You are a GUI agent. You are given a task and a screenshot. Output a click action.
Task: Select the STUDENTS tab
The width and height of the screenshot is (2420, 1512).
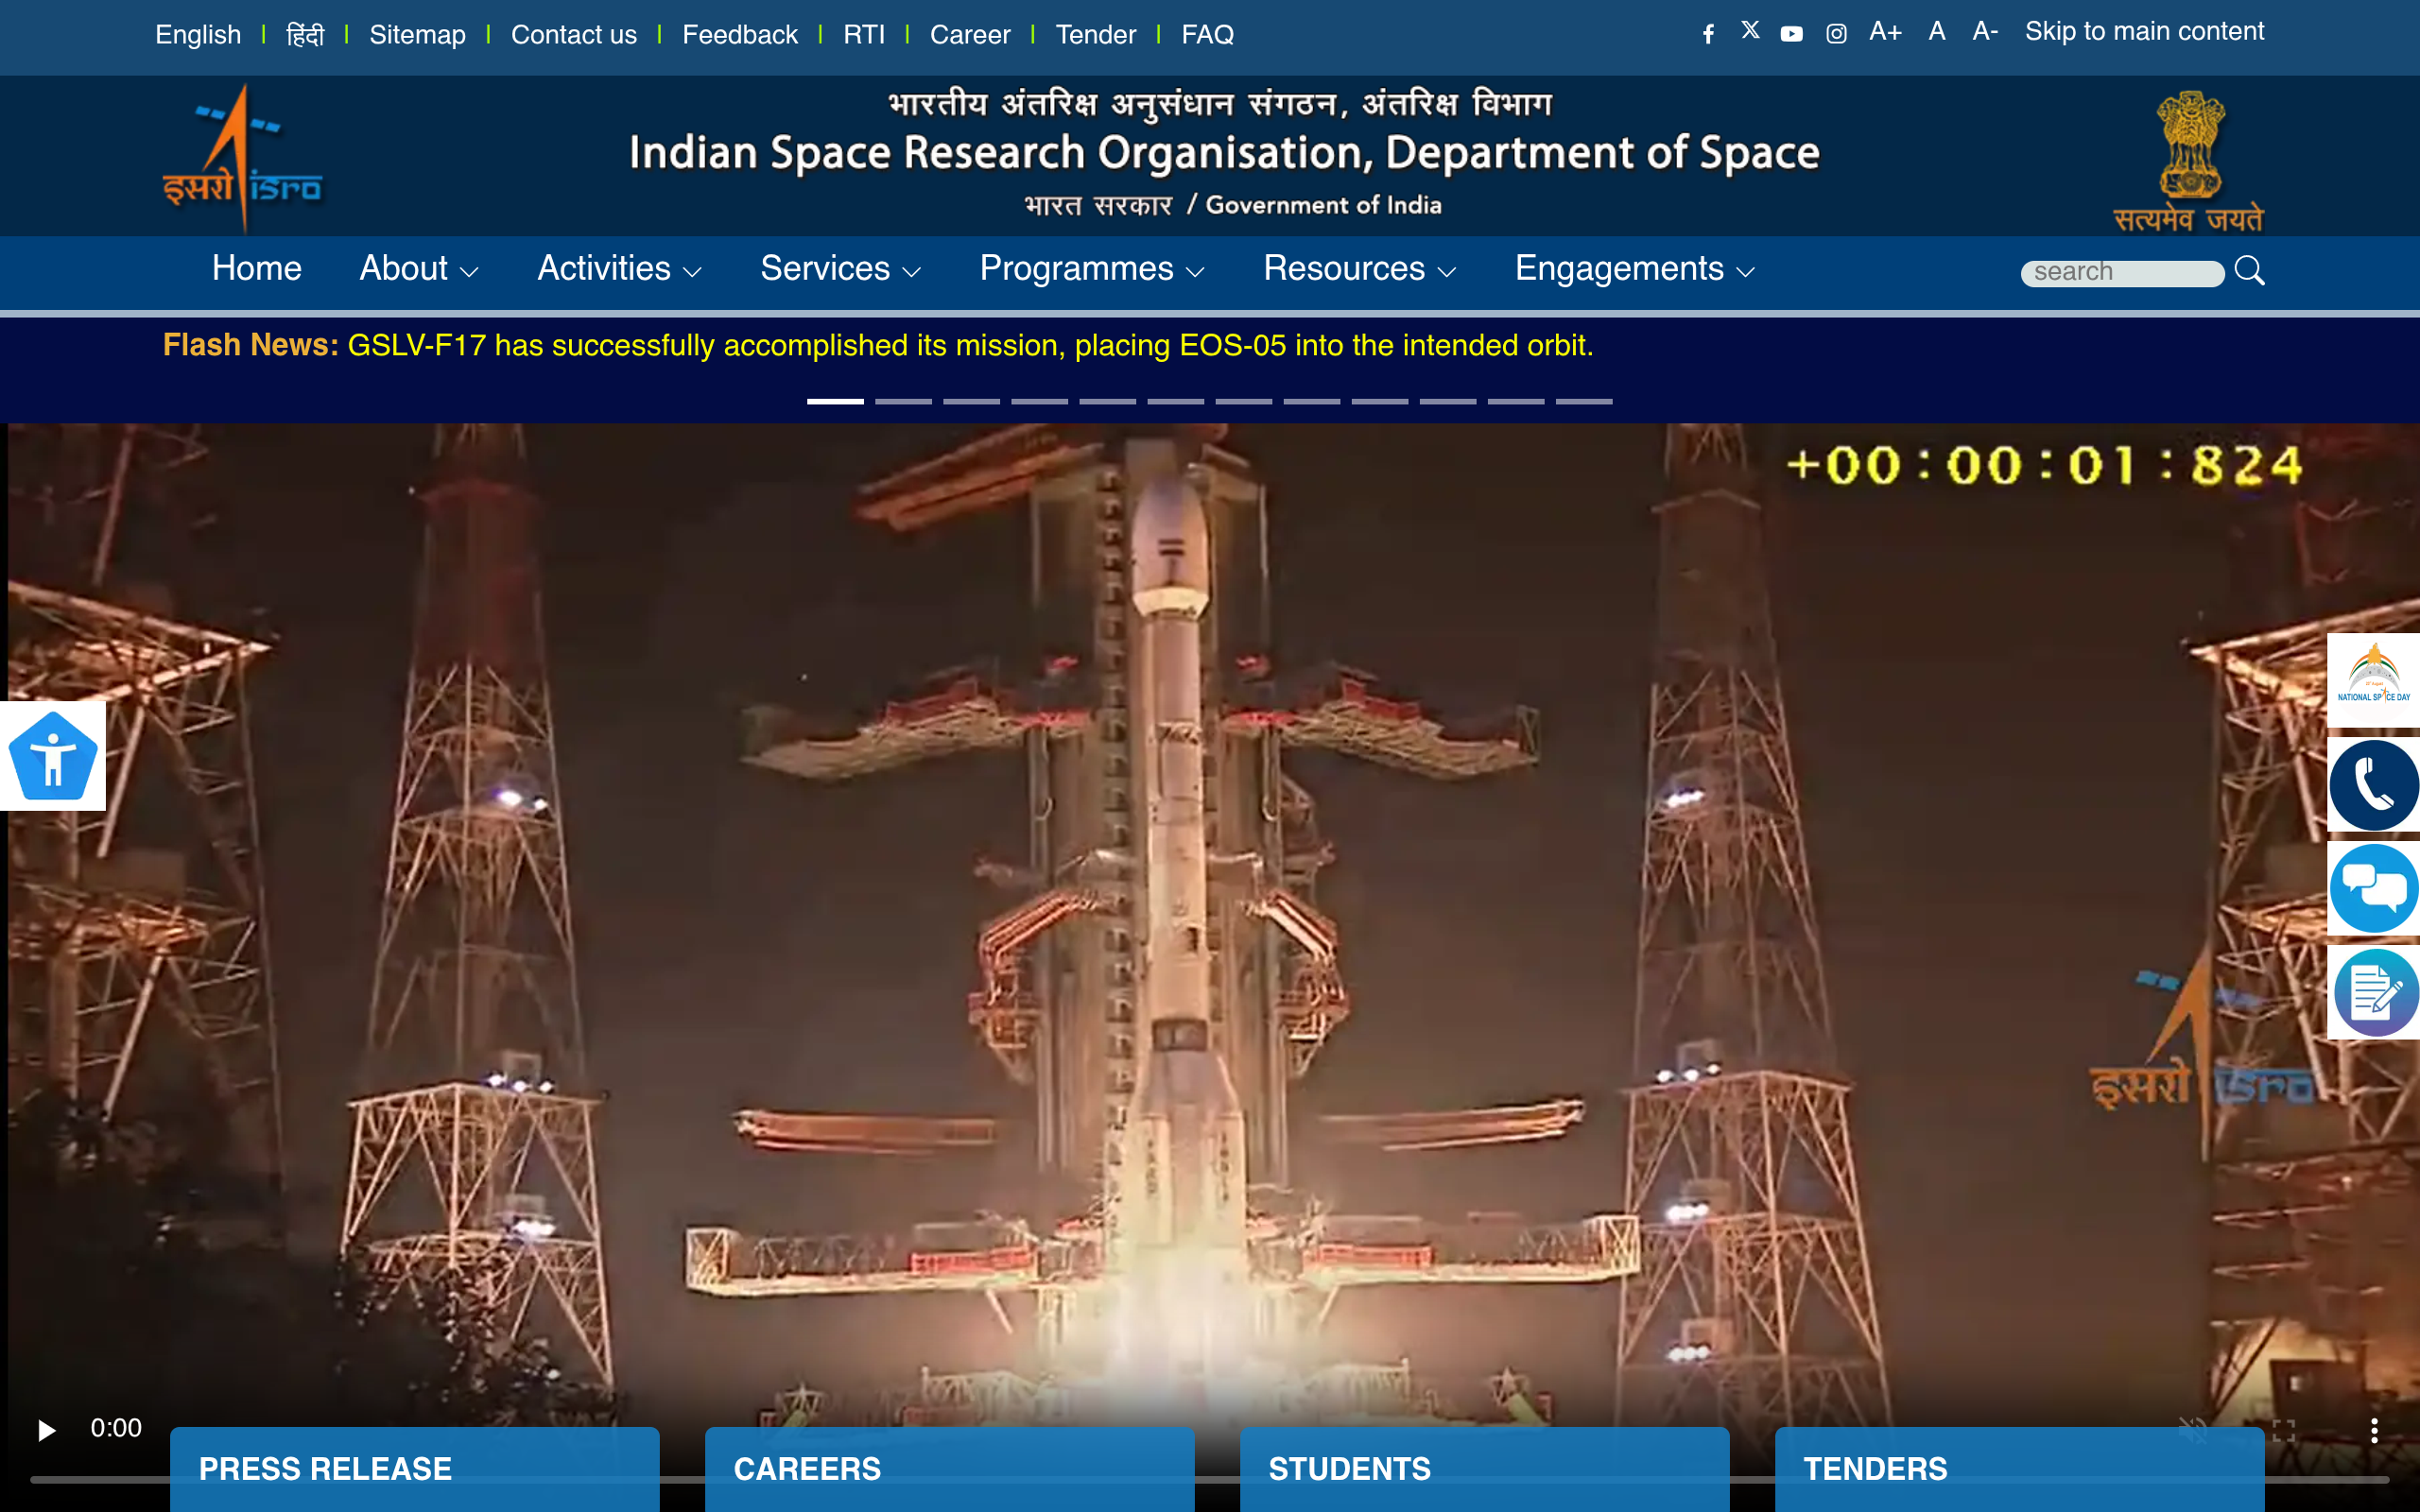[1485, 1469]
